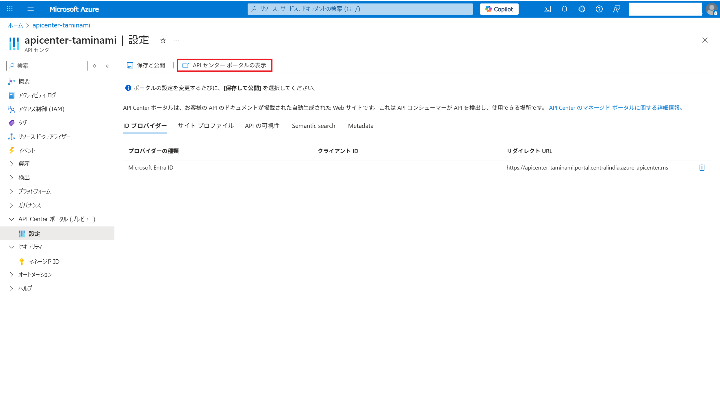Open the help question mark icon
The height and width of the screenshot is (398, 720).
(599, 9)
